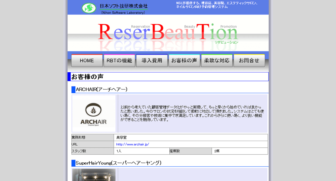Select the お客様の声 navigation tab

(184, 60)
